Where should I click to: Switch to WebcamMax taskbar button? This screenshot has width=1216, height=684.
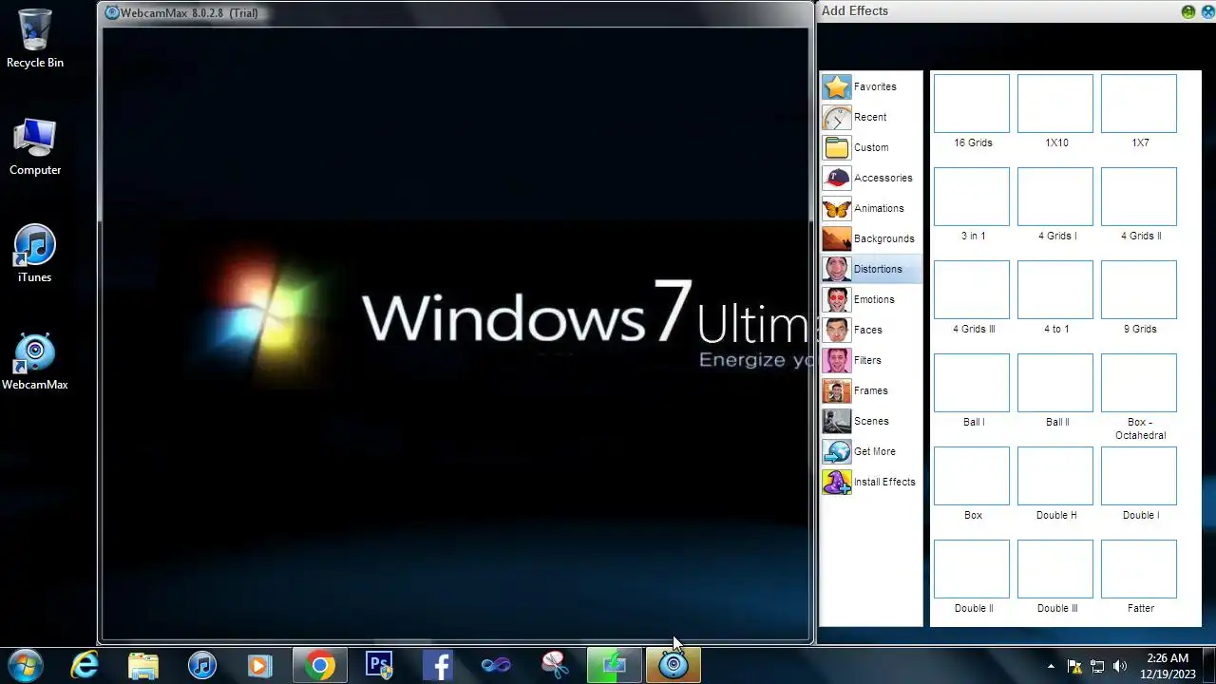[674, 665]
